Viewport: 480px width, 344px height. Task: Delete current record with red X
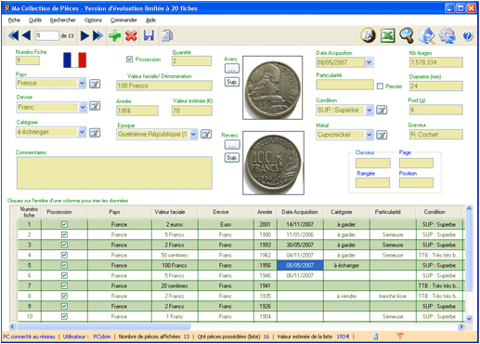click(x=131, y=35)
